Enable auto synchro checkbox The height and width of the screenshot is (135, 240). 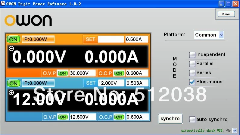(192, 119)
